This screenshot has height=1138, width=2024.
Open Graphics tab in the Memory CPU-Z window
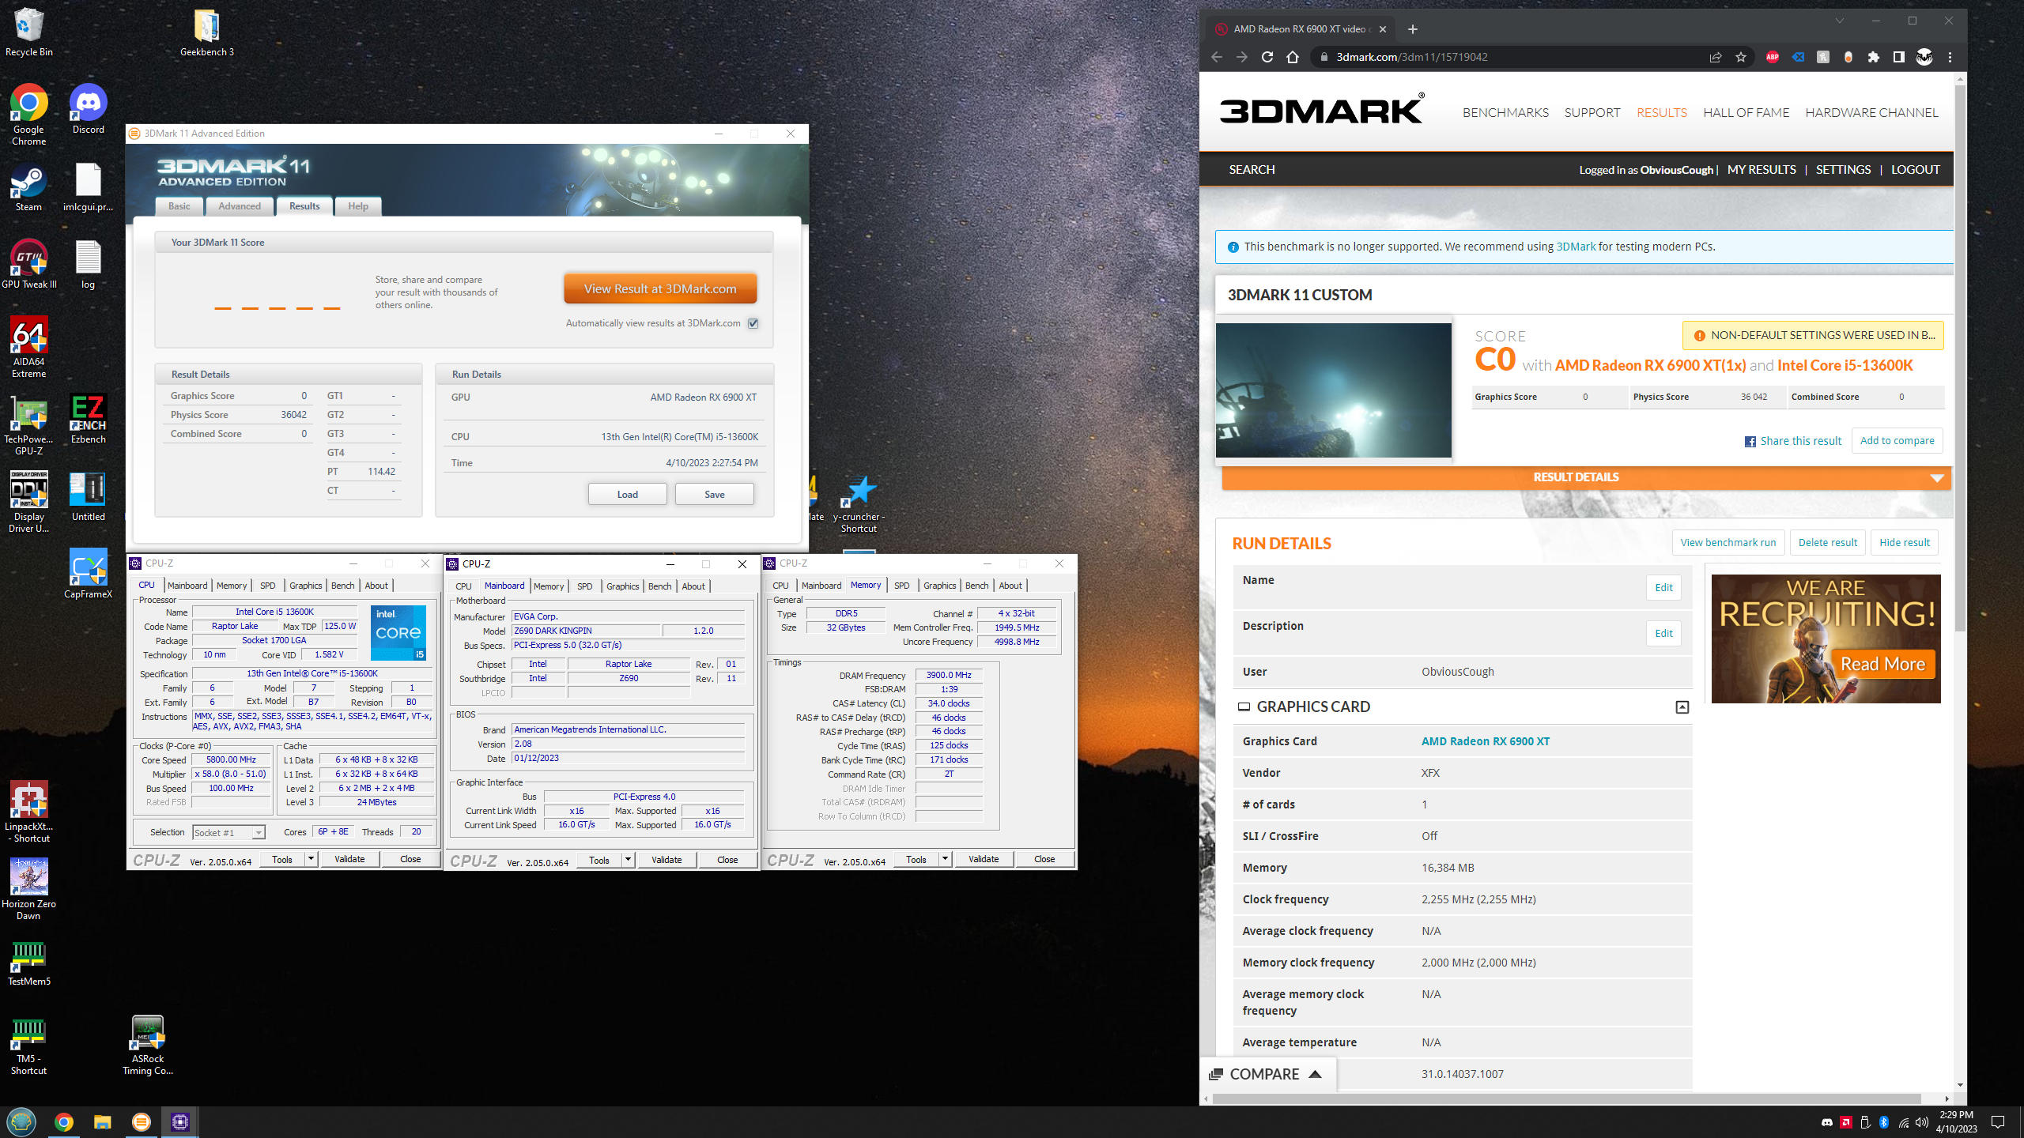939,586
